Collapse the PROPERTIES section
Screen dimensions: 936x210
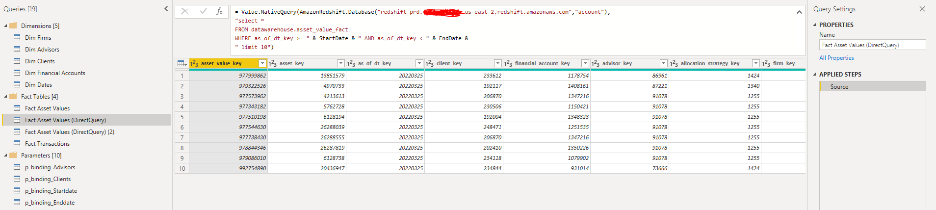coord(815,25)
